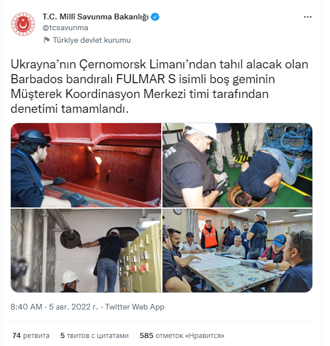
Task: Click the blue verified badge icon
Action: (155, 17)
